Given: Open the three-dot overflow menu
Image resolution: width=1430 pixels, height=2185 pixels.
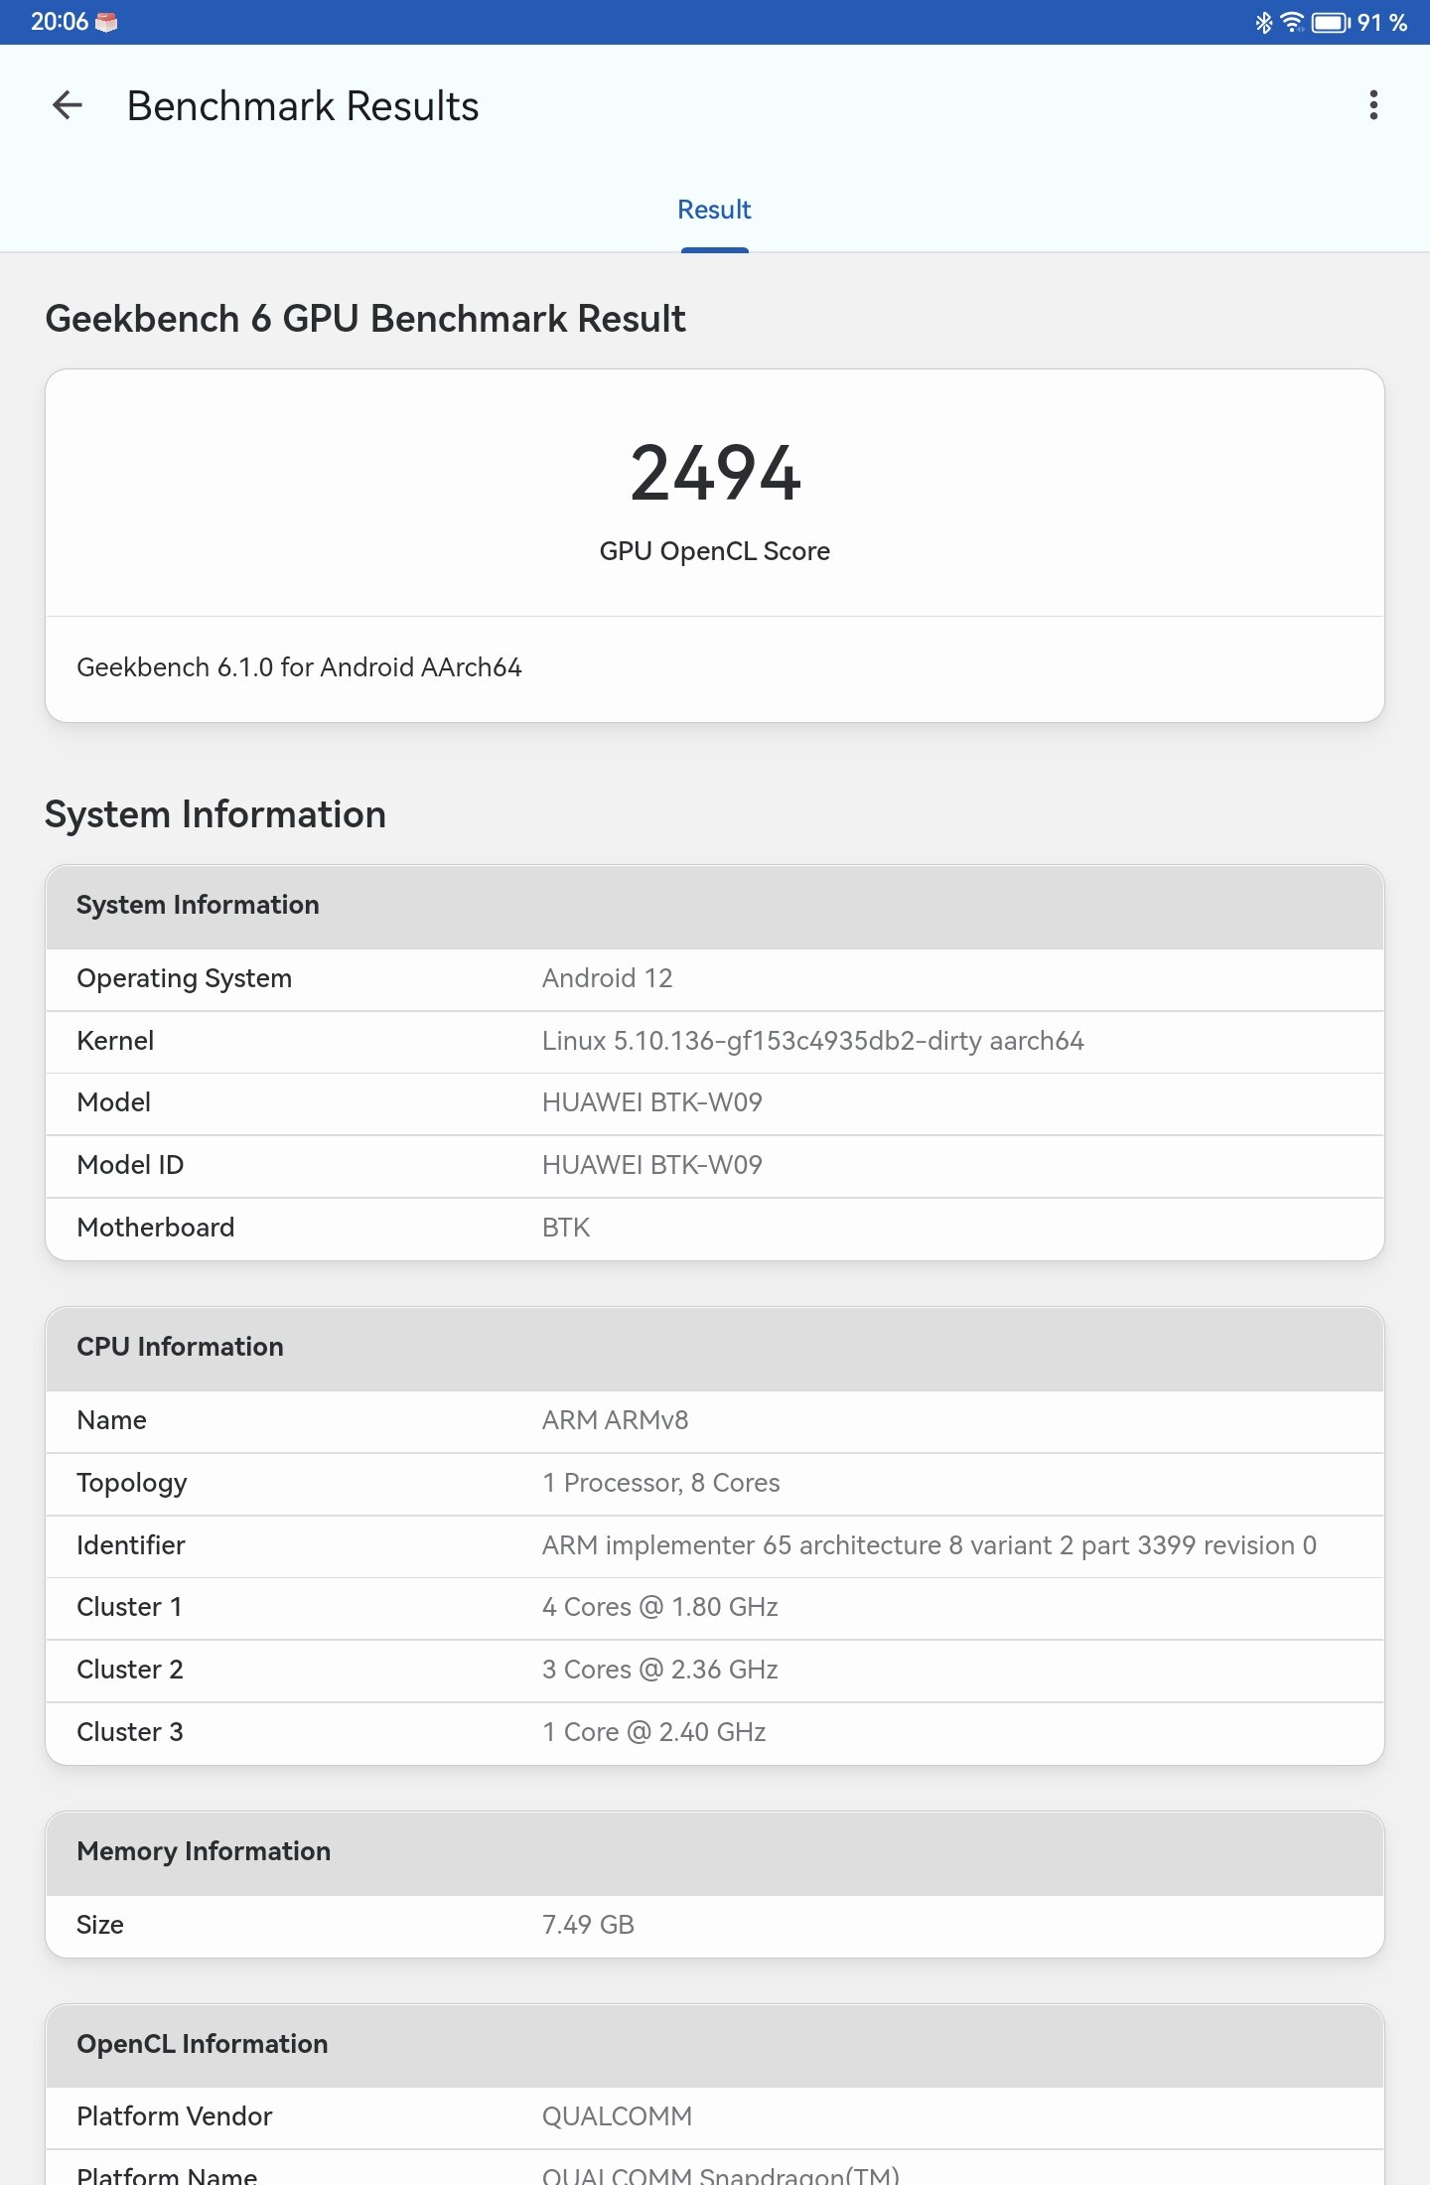Looking at the screenshot, I should [1373, 105].
